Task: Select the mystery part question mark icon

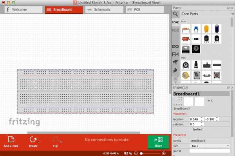Action: pos(196,49)
